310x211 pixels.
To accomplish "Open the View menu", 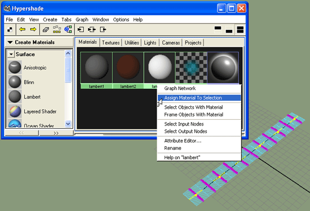I will [x=34, y=20].
